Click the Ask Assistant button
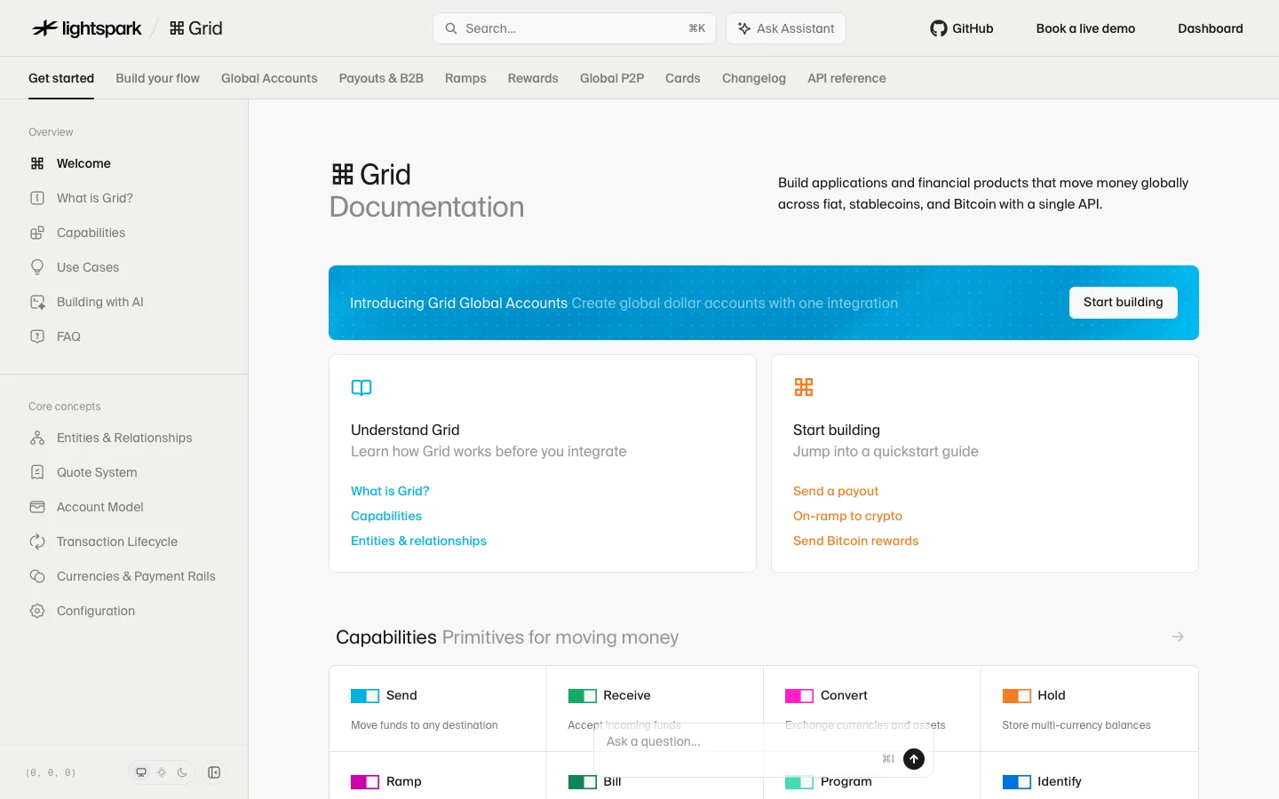Screen dimensions: 1279x799 (786, 28)
